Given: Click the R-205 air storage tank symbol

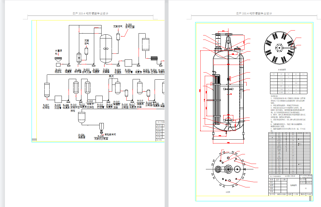Looking at the screenshot, I should [118, 36].
